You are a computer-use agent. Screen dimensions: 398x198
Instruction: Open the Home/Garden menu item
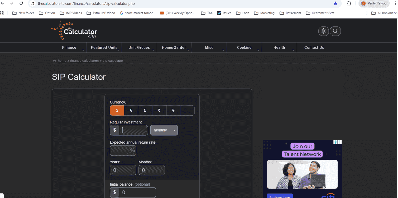(174, 47)
